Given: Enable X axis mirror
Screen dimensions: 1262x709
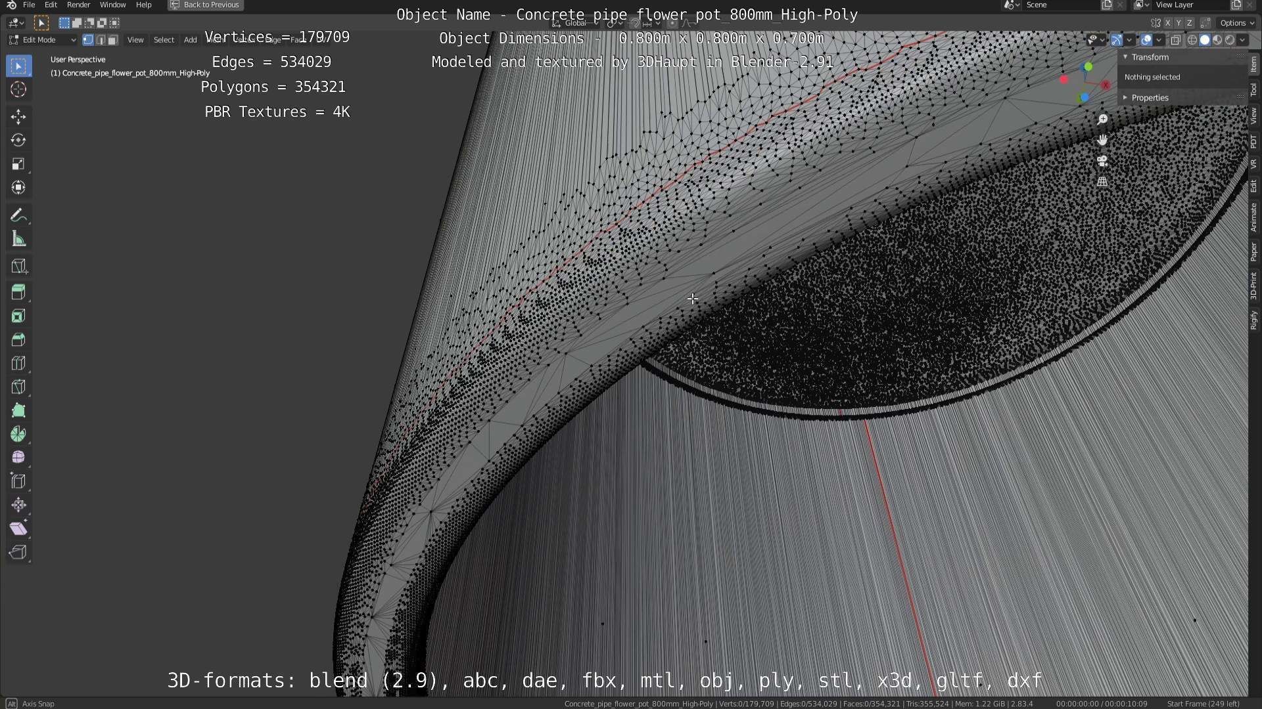Looking at the screenshot, I should 1168,23.
